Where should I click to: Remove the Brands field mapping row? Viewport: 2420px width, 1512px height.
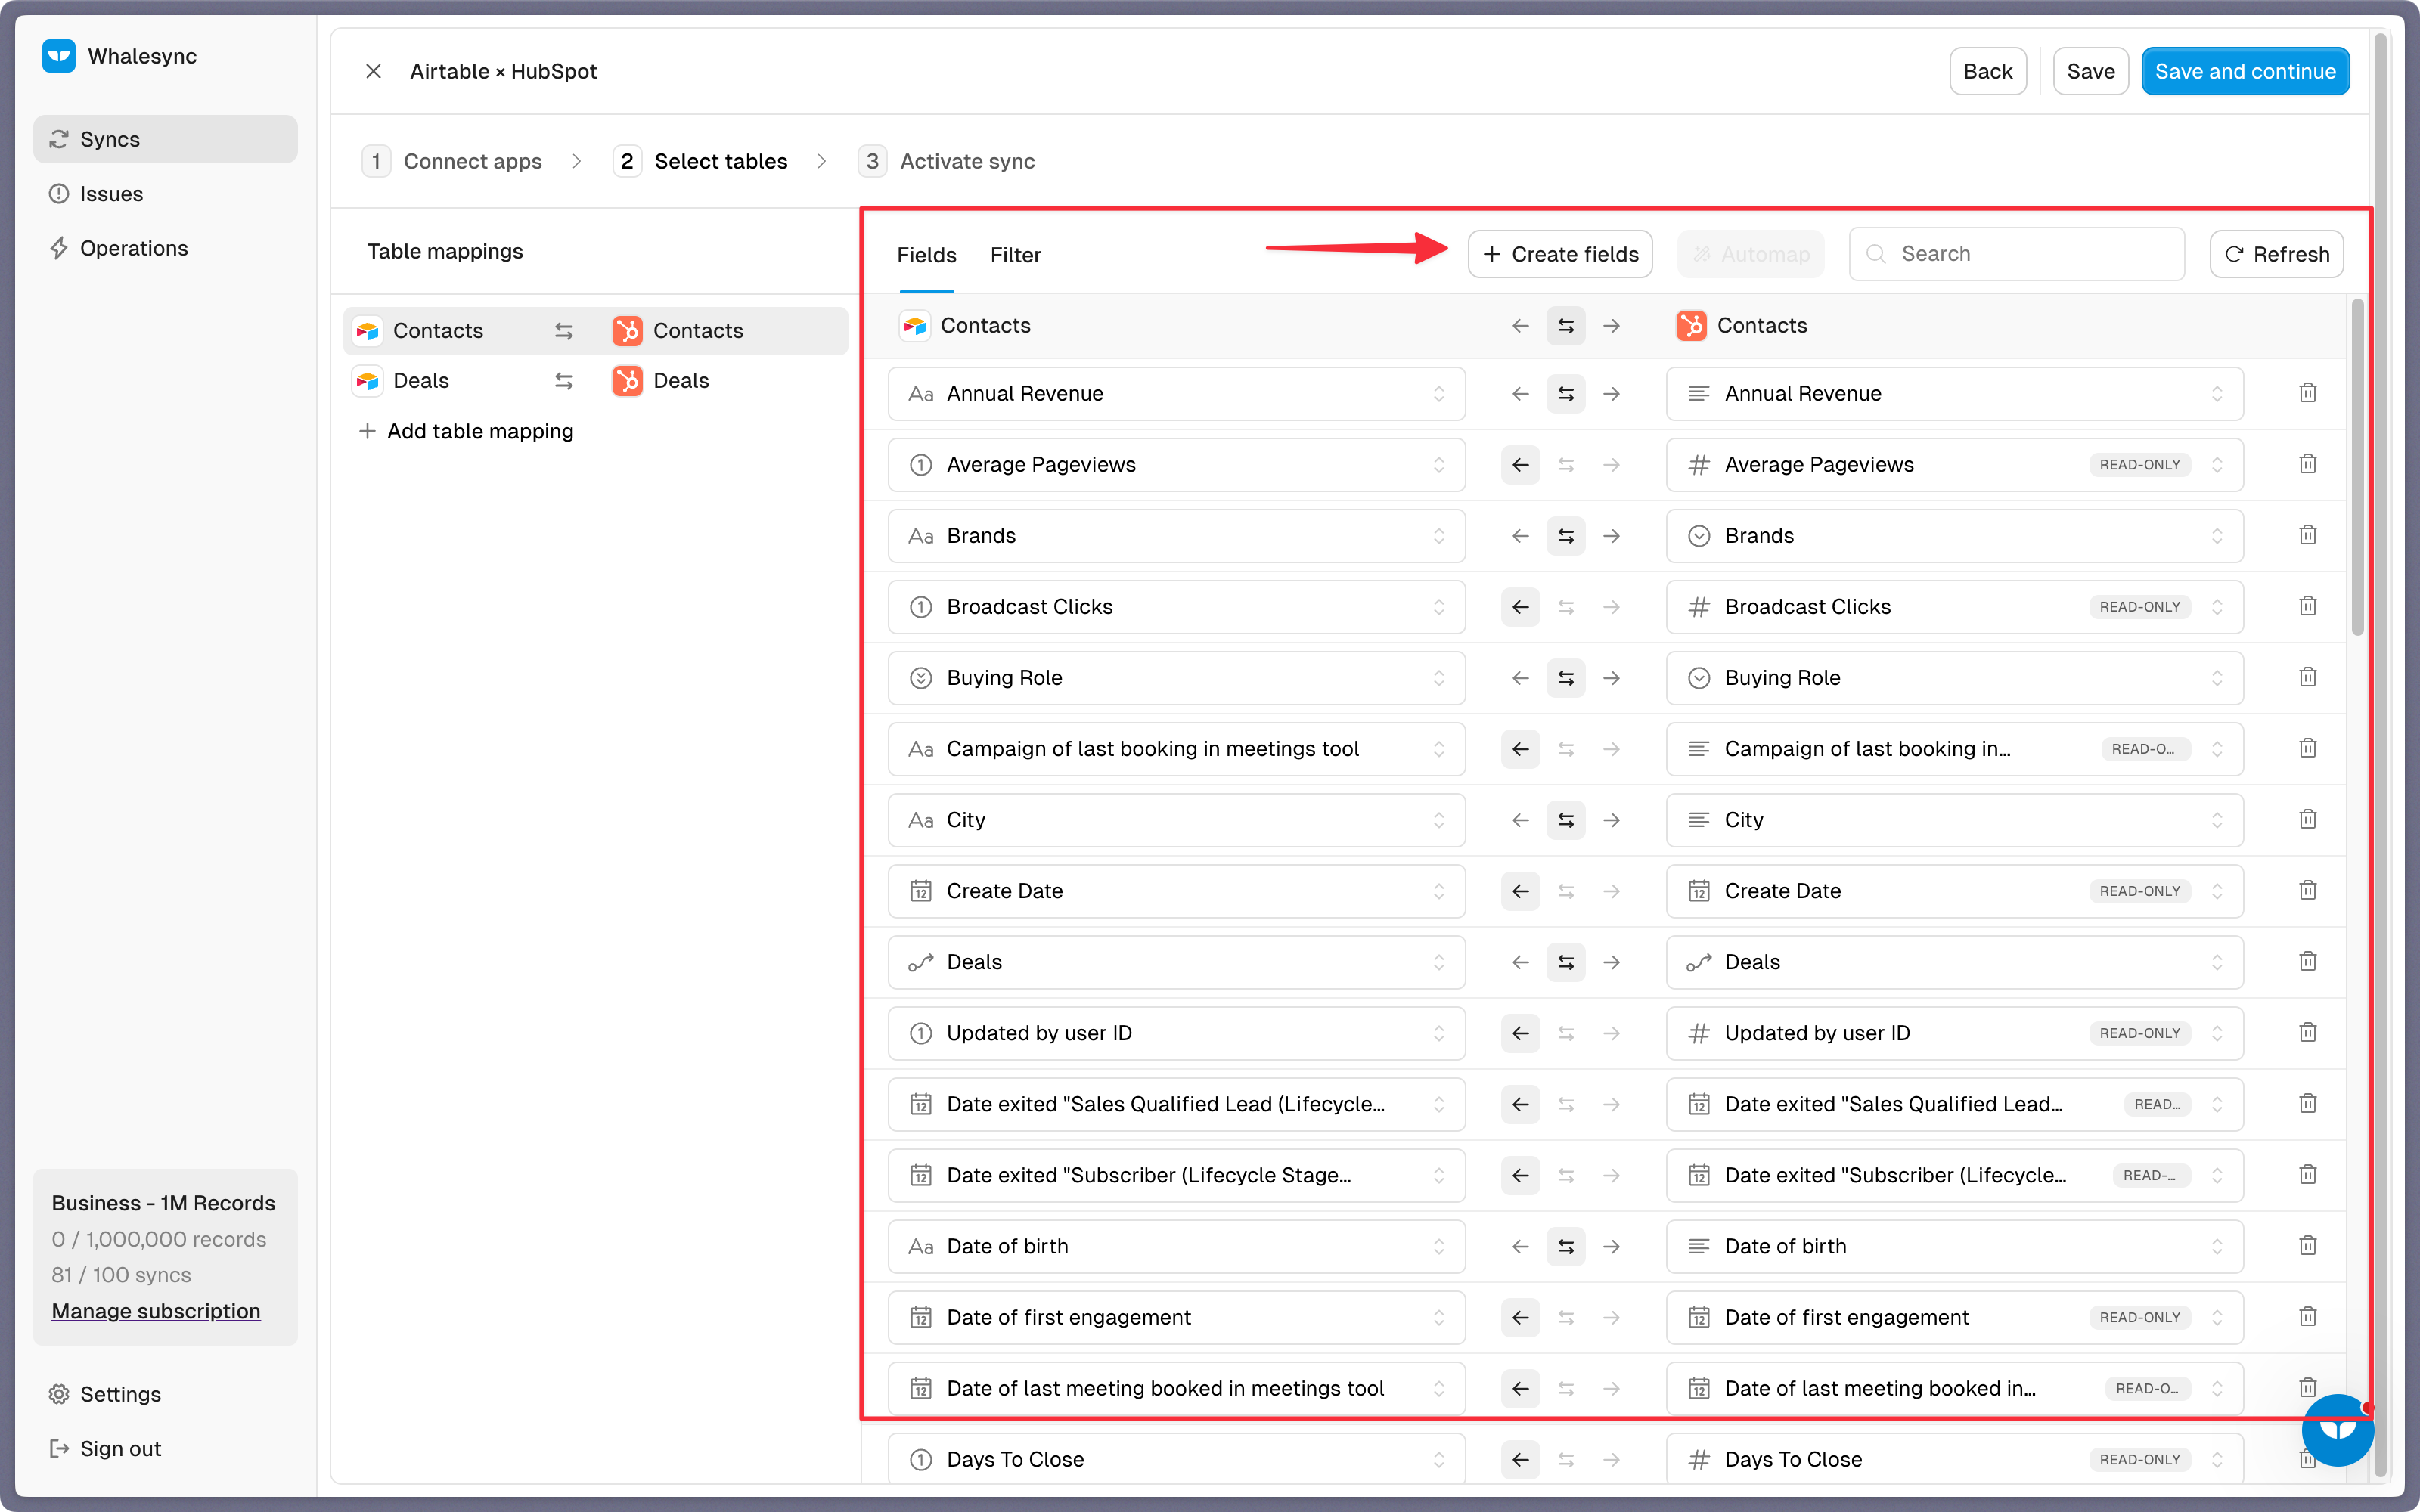click(x=2307, y=535)
